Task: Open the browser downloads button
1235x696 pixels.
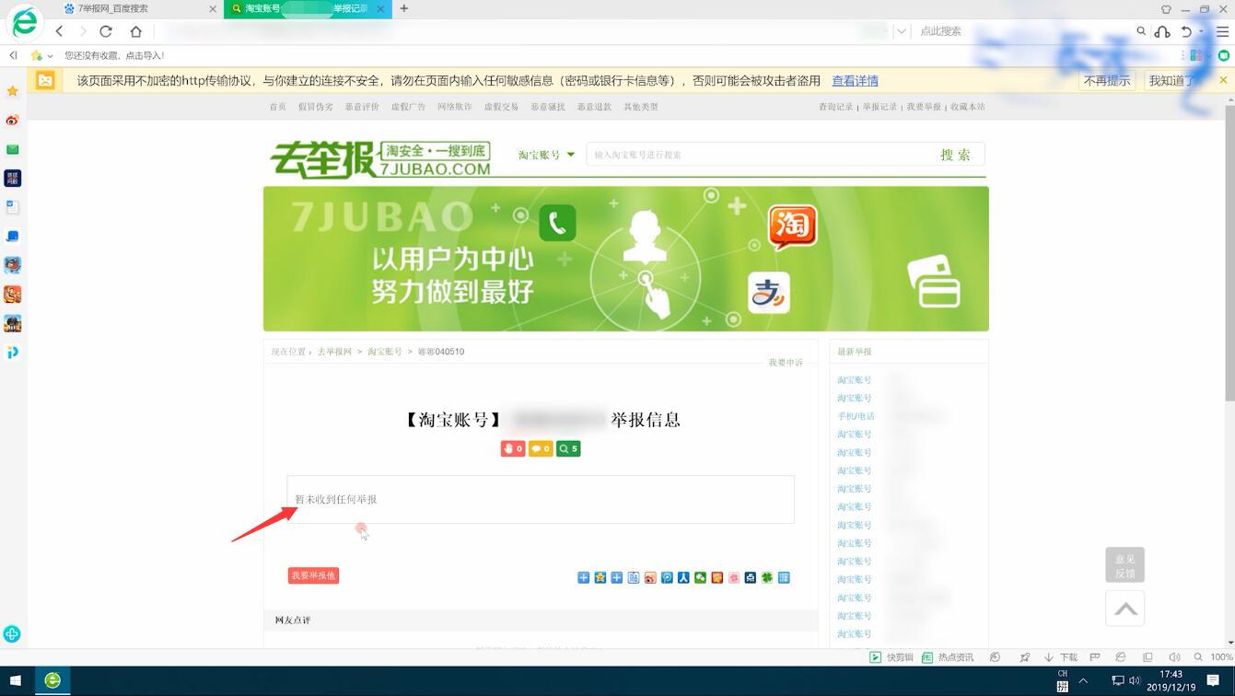Action: click(1061, 657)
